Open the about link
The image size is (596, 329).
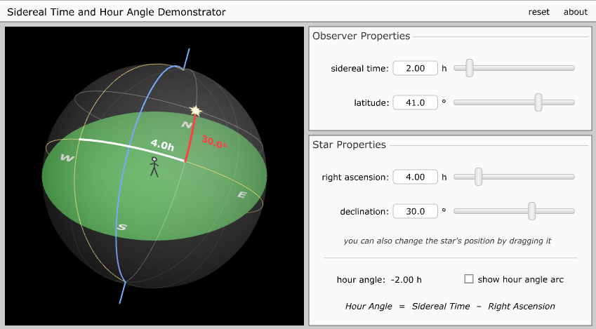point(575,12)
